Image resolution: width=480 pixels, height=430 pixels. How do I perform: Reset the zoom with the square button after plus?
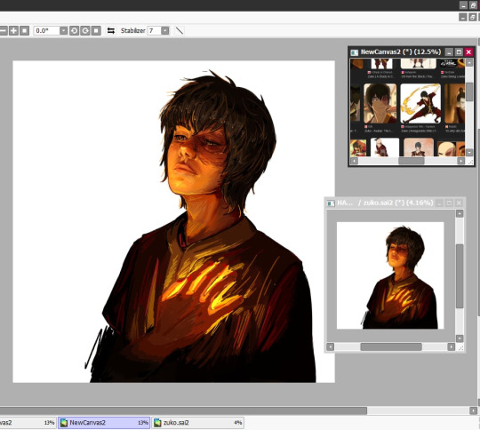[x=25, y=30]
